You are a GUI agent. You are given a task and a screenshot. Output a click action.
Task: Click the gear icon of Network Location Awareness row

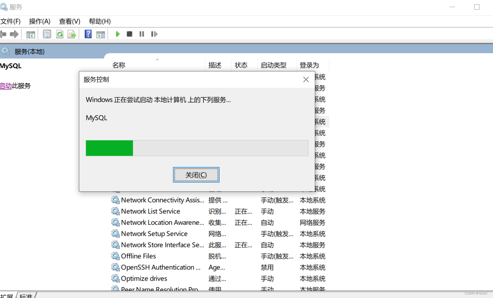pyautogui.click(x=116, y=222)
